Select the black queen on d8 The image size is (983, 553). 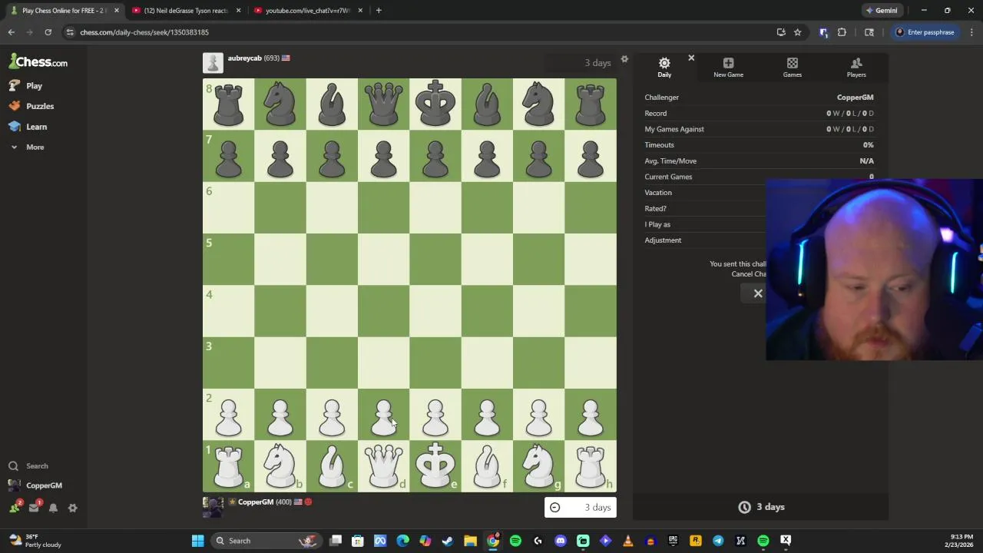(383, 104)
